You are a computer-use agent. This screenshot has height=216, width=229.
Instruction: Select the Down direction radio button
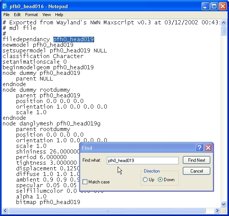coord(160,180)
